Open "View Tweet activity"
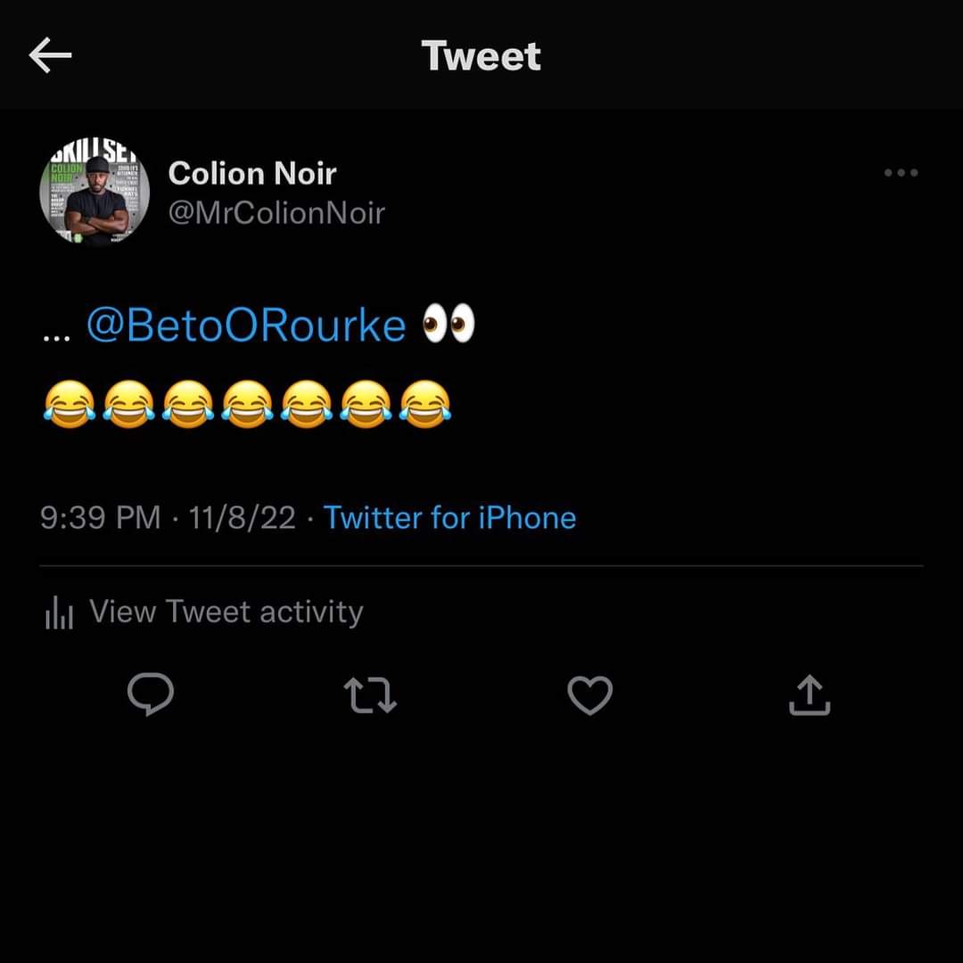Screen dimensions: 963x963 [226, 613]
